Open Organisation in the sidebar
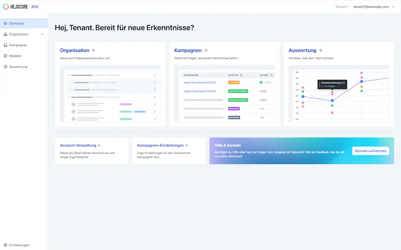The width and height of the screenshot is (401, 250). [24, 34]
